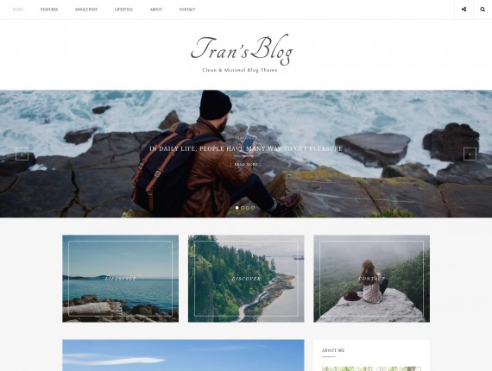Go to the Contact menu link
This screenshot has height=371, width=492.
(187, 9)
